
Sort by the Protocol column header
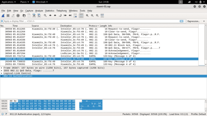coord(94,26)
